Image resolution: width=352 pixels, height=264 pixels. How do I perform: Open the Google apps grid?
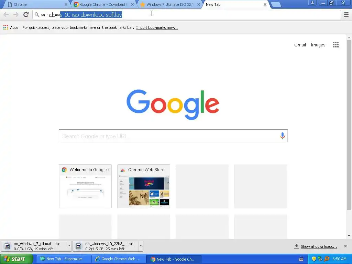pyautogui.click(x=335, y=45)
